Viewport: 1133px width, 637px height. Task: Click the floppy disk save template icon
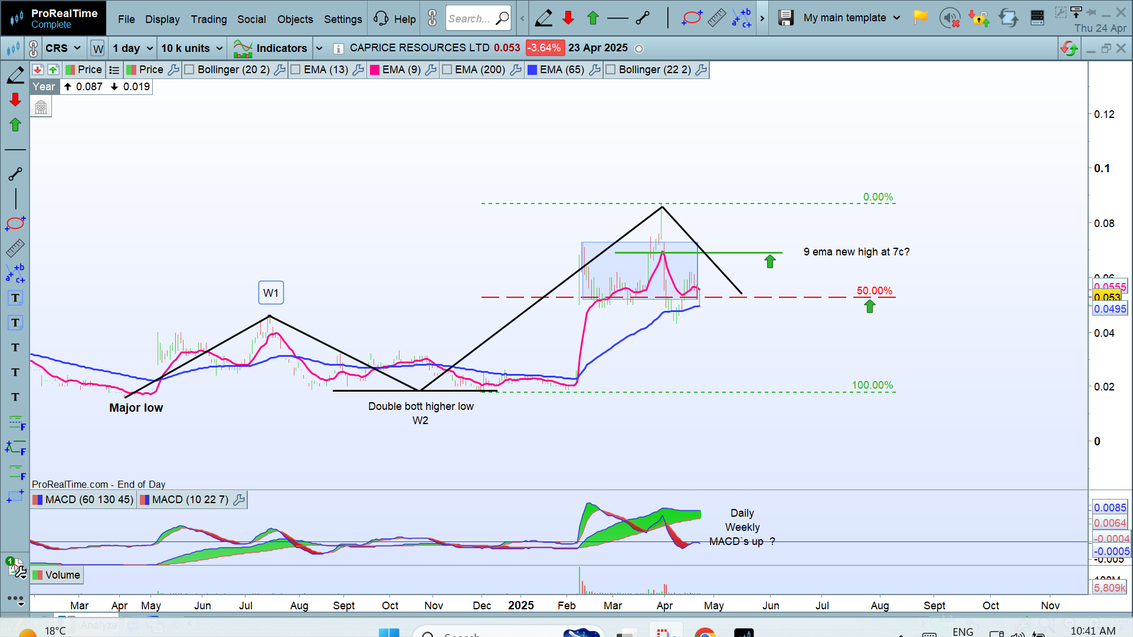[785, 18]
